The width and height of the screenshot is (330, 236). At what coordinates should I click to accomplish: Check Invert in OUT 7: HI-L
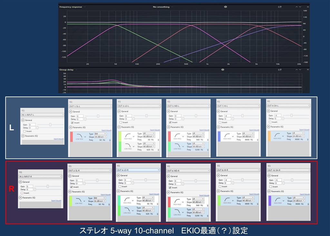pos(220,122)
